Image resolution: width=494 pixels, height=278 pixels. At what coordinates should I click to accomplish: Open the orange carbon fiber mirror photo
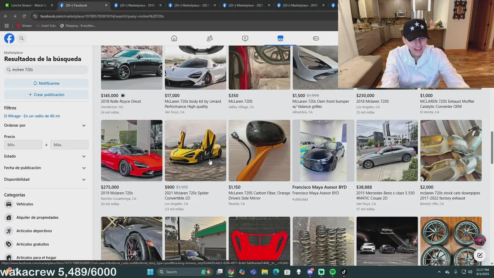[259, 151]
